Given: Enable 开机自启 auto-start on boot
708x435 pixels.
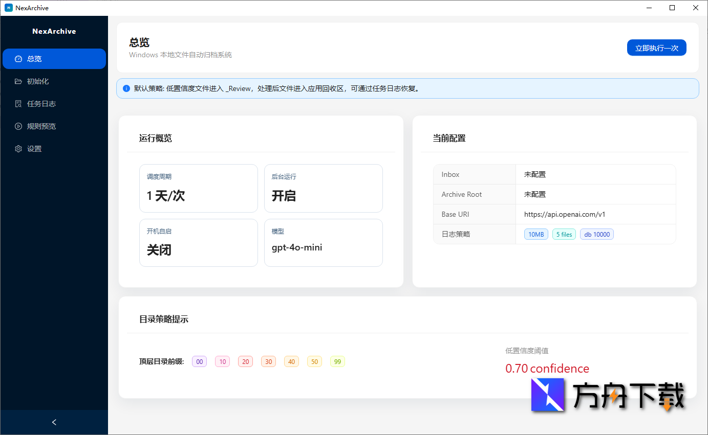Looking at the screenshot, I should tap(198, 242).
